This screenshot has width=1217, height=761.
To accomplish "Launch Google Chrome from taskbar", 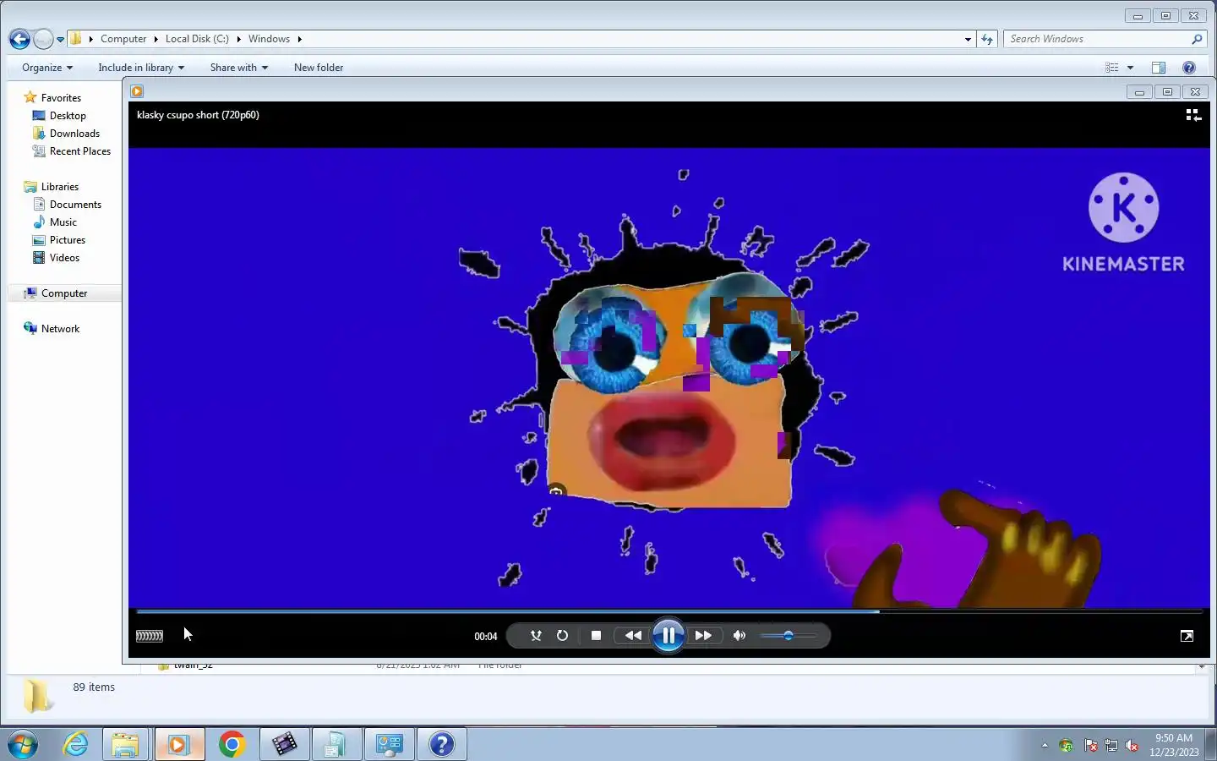I will click(x=232, y=744).
